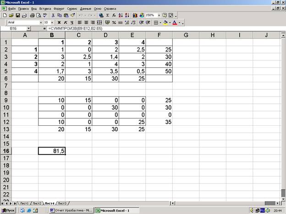The height and width of the screenshot is (214, 286).
Task: Open the Вставка menu
Action: coord(45,9)
